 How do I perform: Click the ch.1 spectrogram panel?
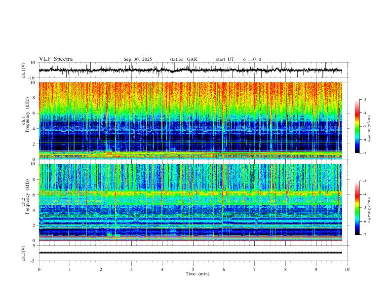[190, 120]
